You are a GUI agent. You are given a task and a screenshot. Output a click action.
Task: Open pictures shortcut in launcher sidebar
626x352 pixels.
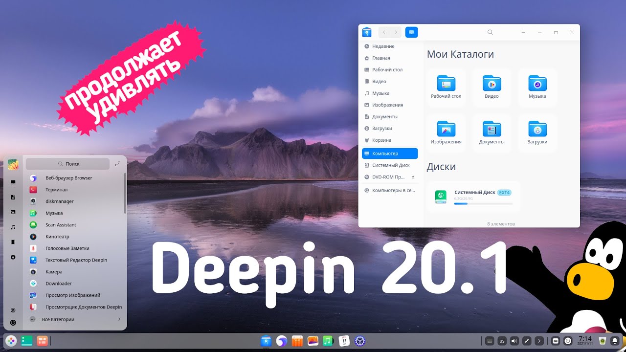[x=13, y=212]
